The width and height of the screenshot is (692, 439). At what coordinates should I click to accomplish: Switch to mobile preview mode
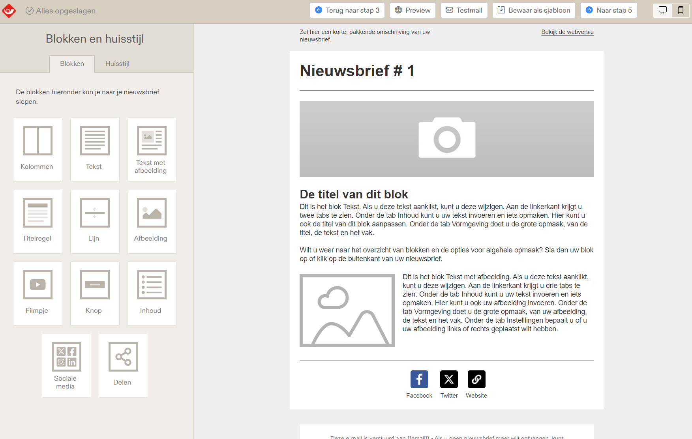(x=681, y=10)
